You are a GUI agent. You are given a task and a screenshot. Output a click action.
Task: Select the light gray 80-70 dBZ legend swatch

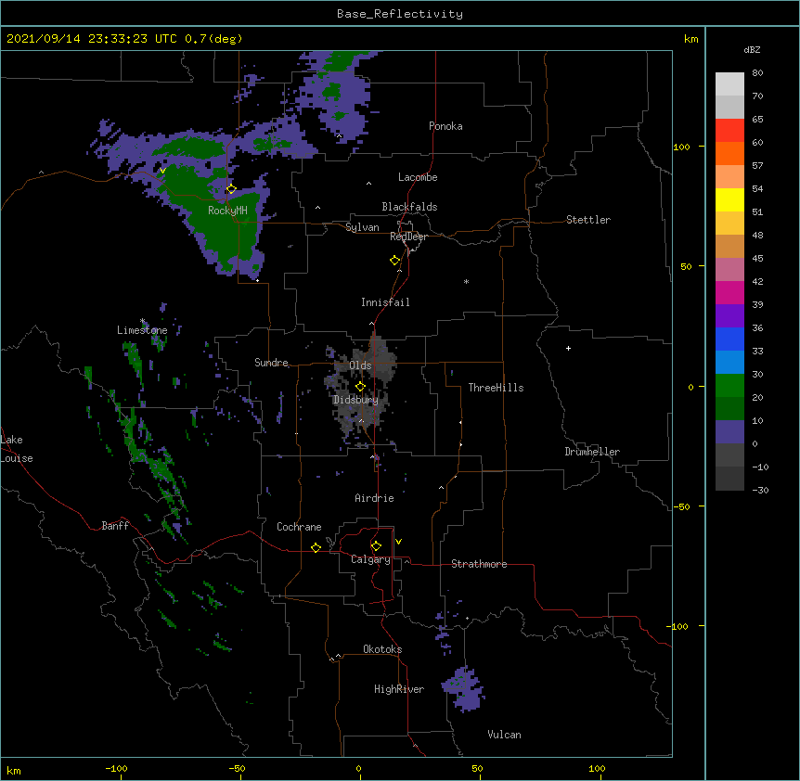729,84
